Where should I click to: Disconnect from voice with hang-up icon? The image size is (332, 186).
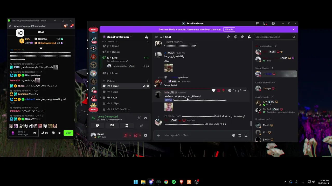pyautogui.click(x=146, y=118)
